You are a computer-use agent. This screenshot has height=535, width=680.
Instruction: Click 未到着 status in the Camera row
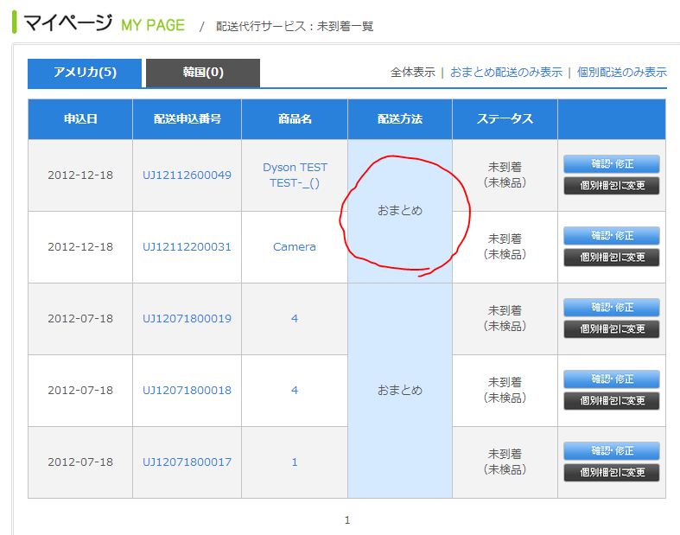click(x=505, y=239)
